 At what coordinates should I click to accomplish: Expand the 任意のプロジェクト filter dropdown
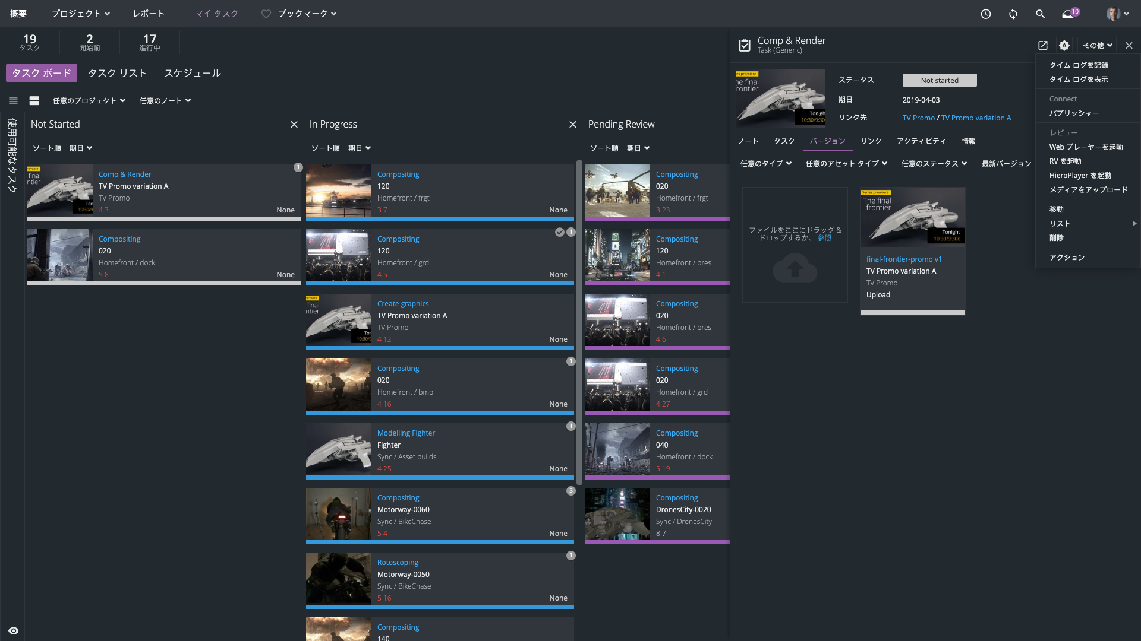click(x=89, y=101)
